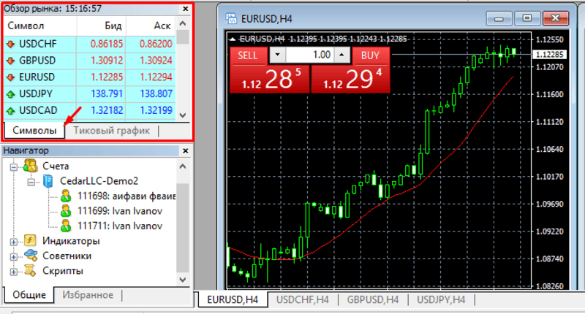
Task: Click the Символ column header
Action: tap(40, 26)
